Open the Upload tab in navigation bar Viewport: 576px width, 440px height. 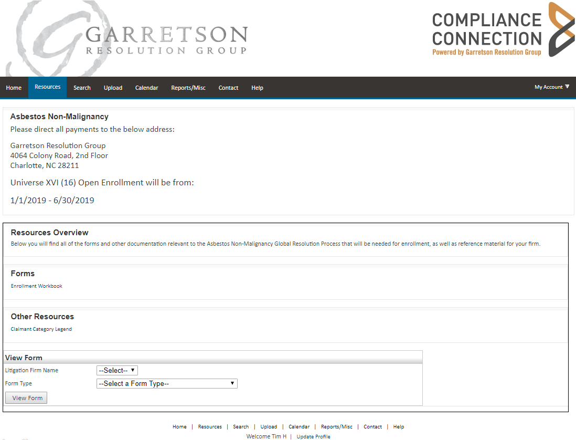tap(113, 88)
